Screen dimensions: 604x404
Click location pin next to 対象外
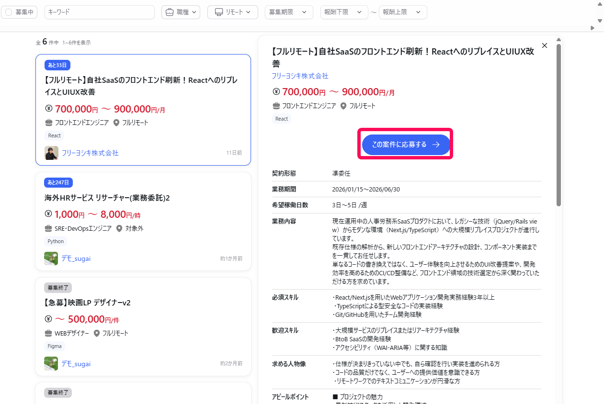[119, 228]
